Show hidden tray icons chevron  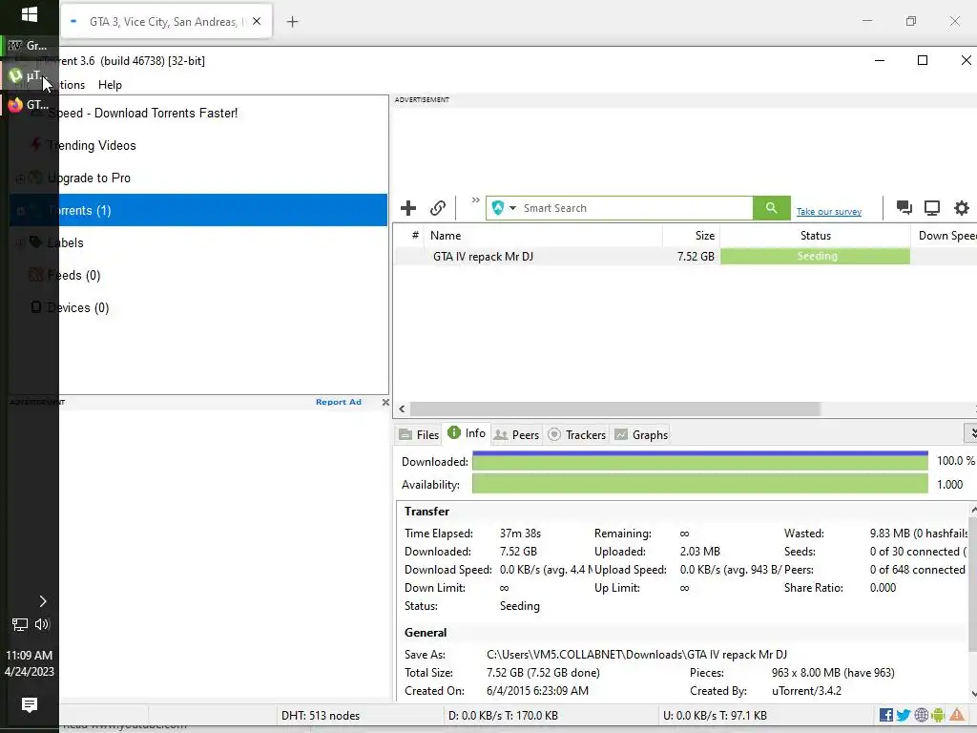(42, 601)
